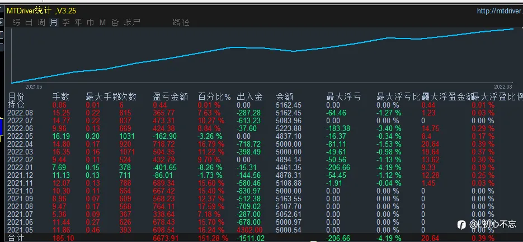Click the floating loss -183.38
523x242 pixels.
click(x=338, y=128)
